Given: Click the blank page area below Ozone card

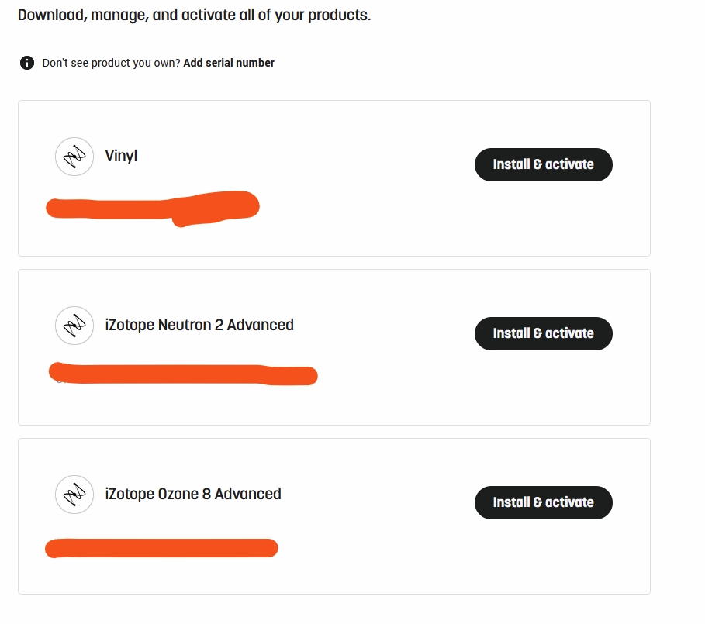Looking at the screenshot, I should pyautogui.click(x=334, y=609).
